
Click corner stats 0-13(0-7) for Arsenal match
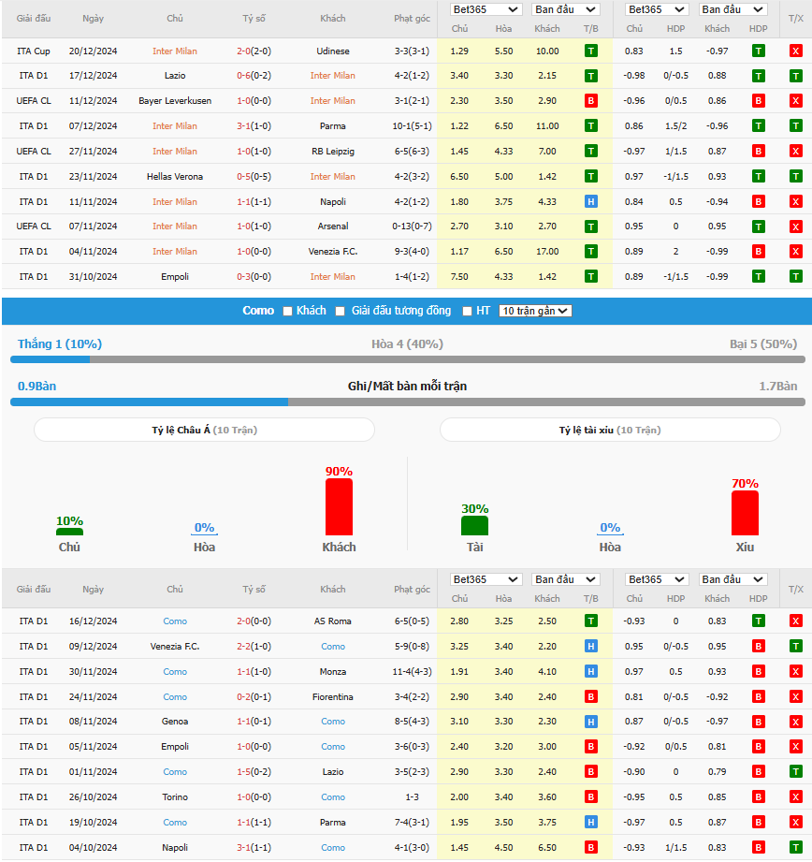pos(412,226)
